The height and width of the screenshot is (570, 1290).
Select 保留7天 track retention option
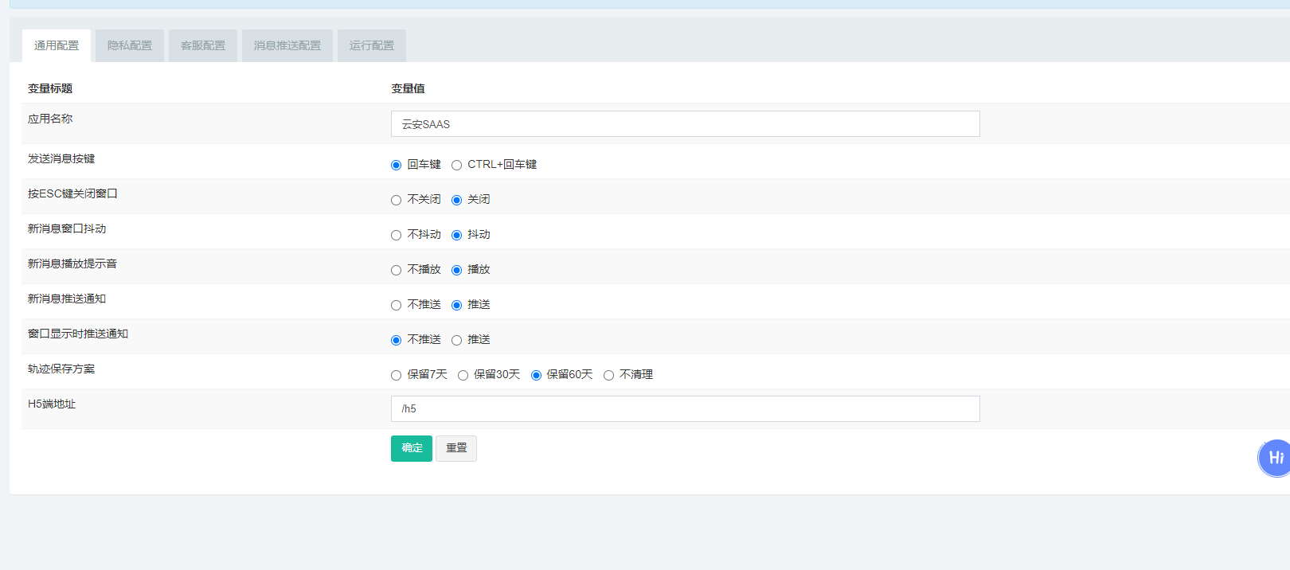(396, 375)
